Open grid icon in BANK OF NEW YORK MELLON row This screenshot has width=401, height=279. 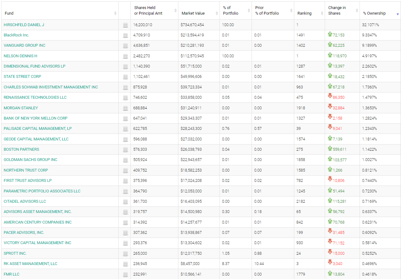tap(125, 119)
